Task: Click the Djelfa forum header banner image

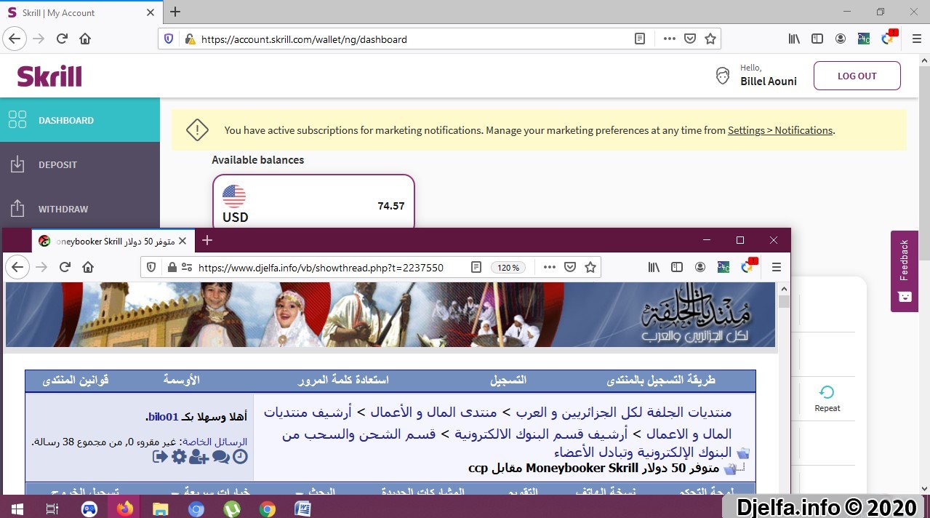Action: pyautogui.click(x=390, y=314)
